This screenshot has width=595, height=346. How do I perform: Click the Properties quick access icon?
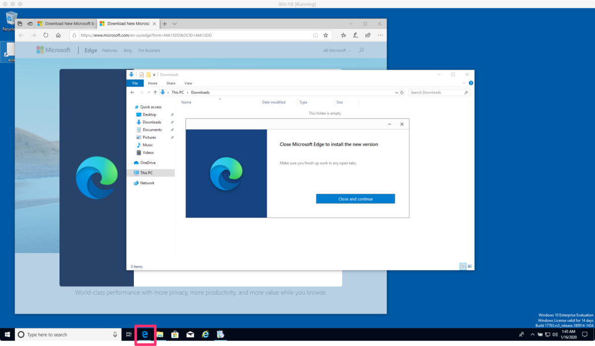pos(141,75)
